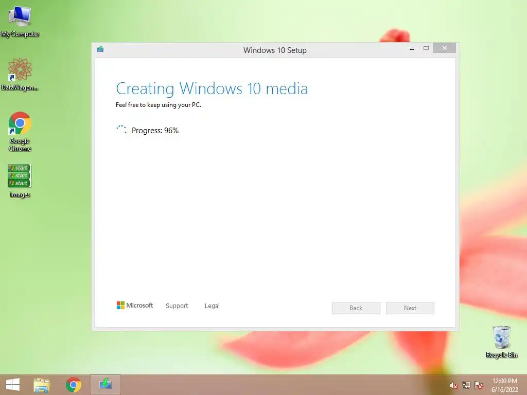Screen dimensions: 527x395
Task: Open the Legal link
Action: (x=212, y=306)
